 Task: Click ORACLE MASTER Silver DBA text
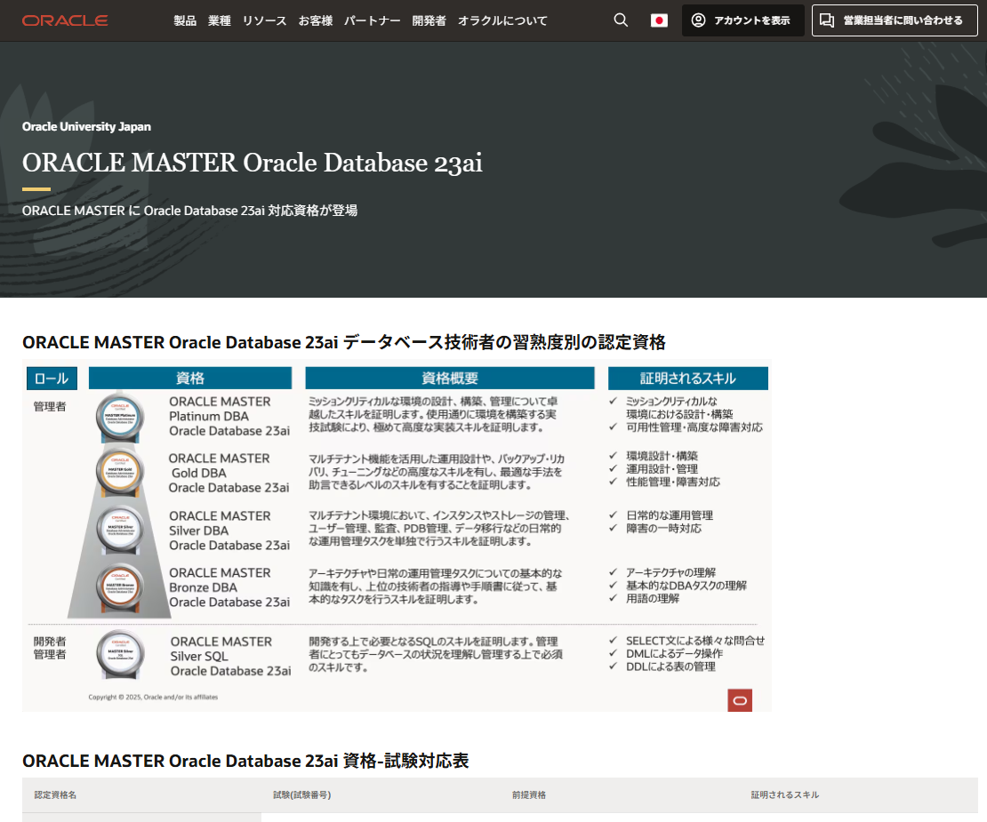(x=229, y=531)
